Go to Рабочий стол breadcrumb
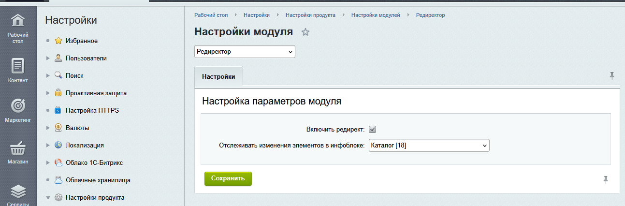 [x=211, y=15]
